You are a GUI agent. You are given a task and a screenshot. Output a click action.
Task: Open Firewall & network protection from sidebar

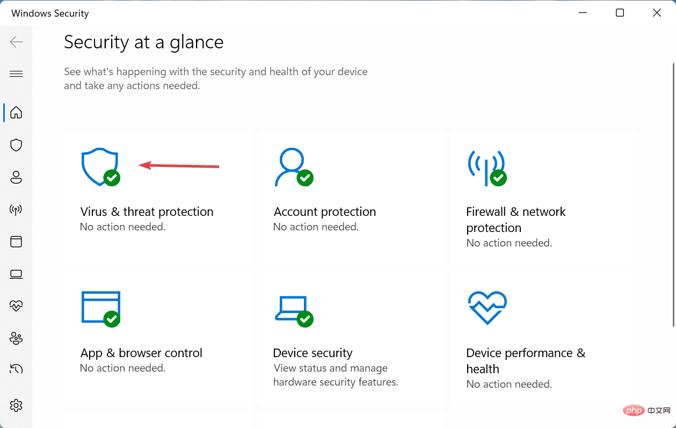tap(16, 209)
